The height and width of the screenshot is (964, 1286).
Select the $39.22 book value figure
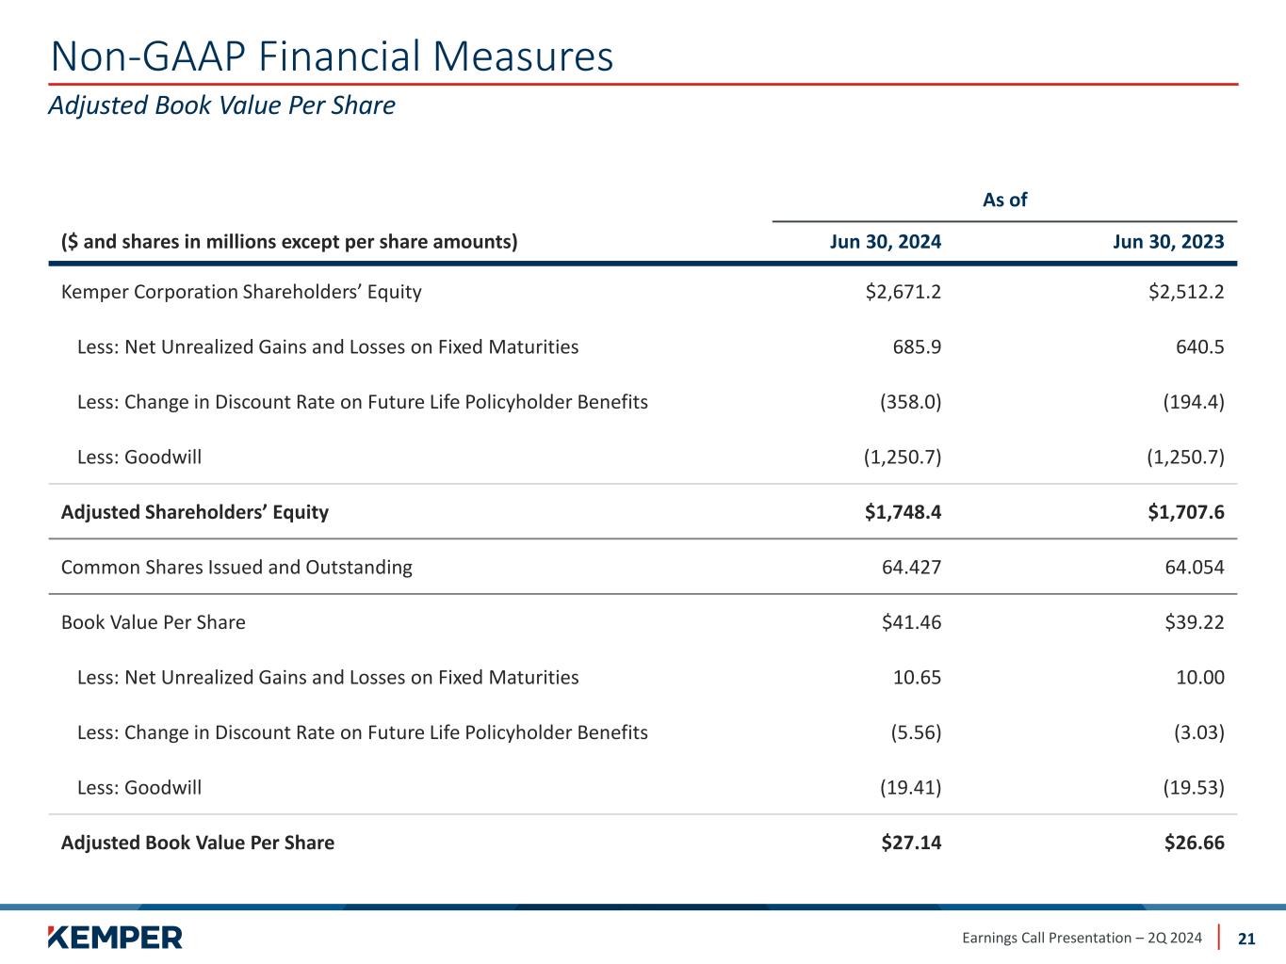click(1194, 622)
